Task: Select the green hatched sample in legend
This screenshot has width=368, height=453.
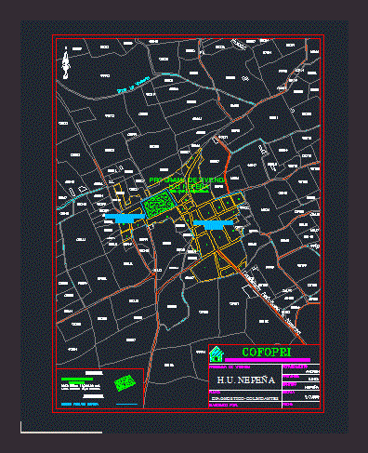Action: coord(125,383)
